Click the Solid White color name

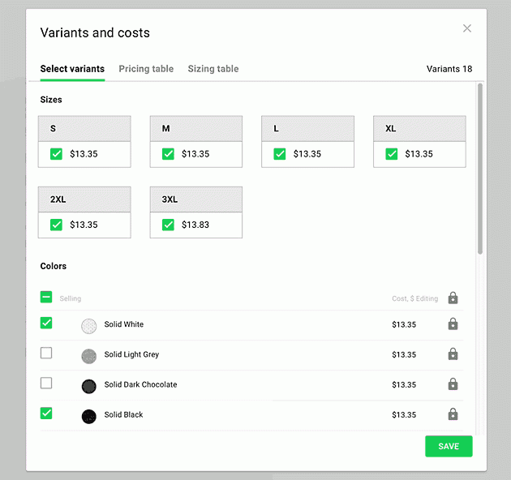pyautogui.click(x=124, y=324)
